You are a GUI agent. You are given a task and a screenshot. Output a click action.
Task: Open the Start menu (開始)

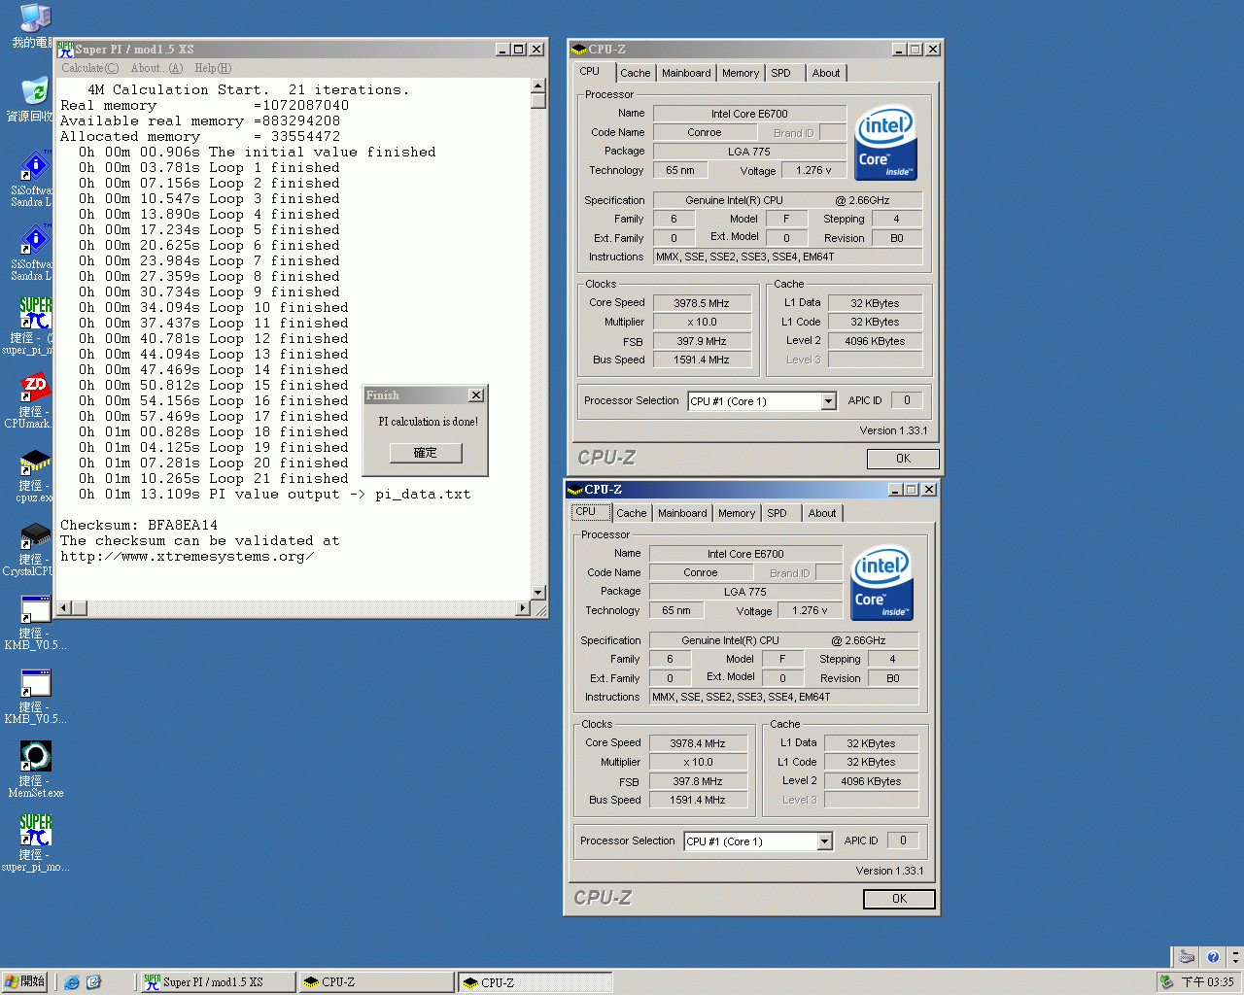pos(25,982)
